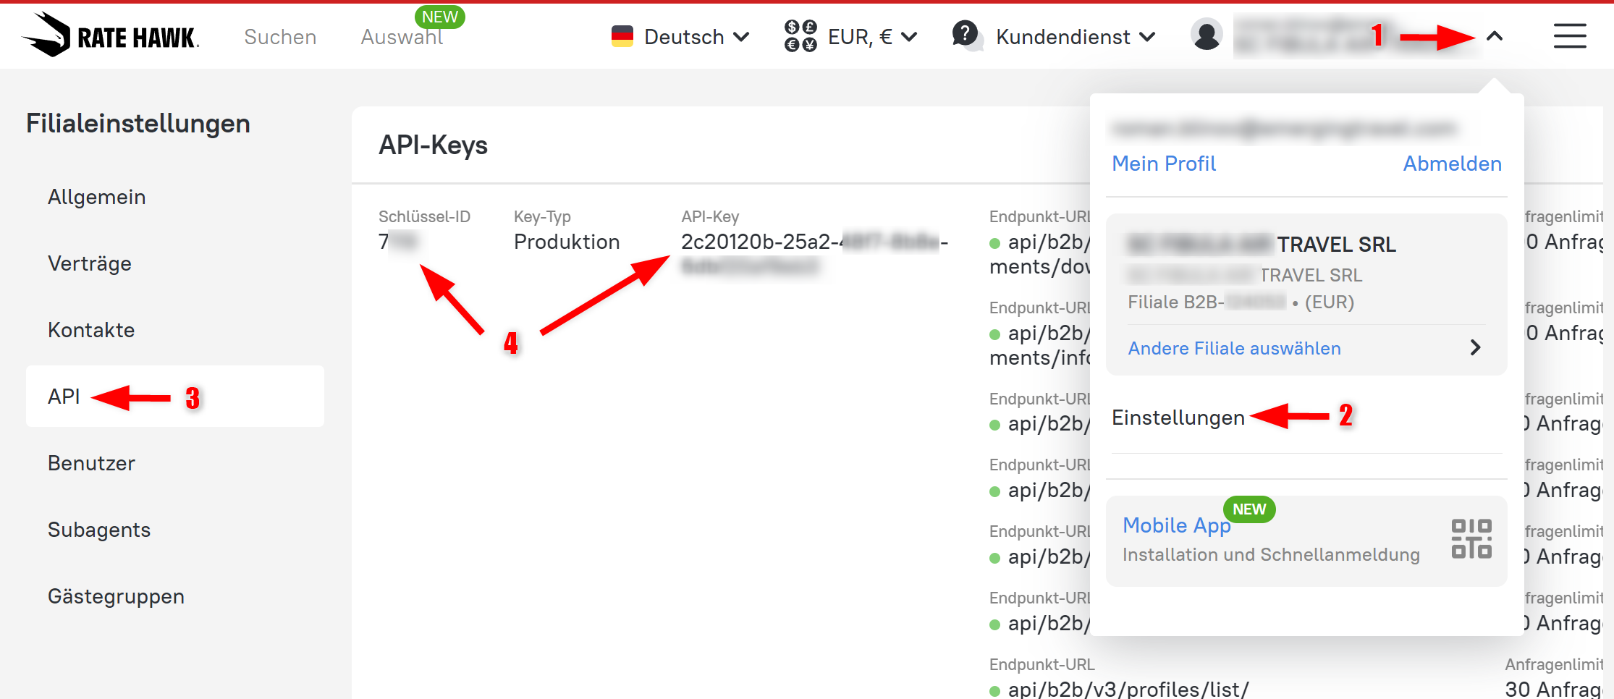Go to the Suchen tab

point(280,37)
